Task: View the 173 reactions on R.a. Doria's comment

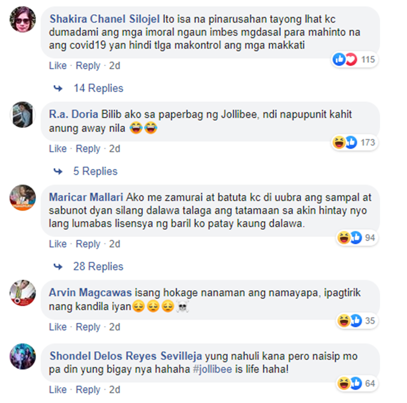Action: click(354, 142)
